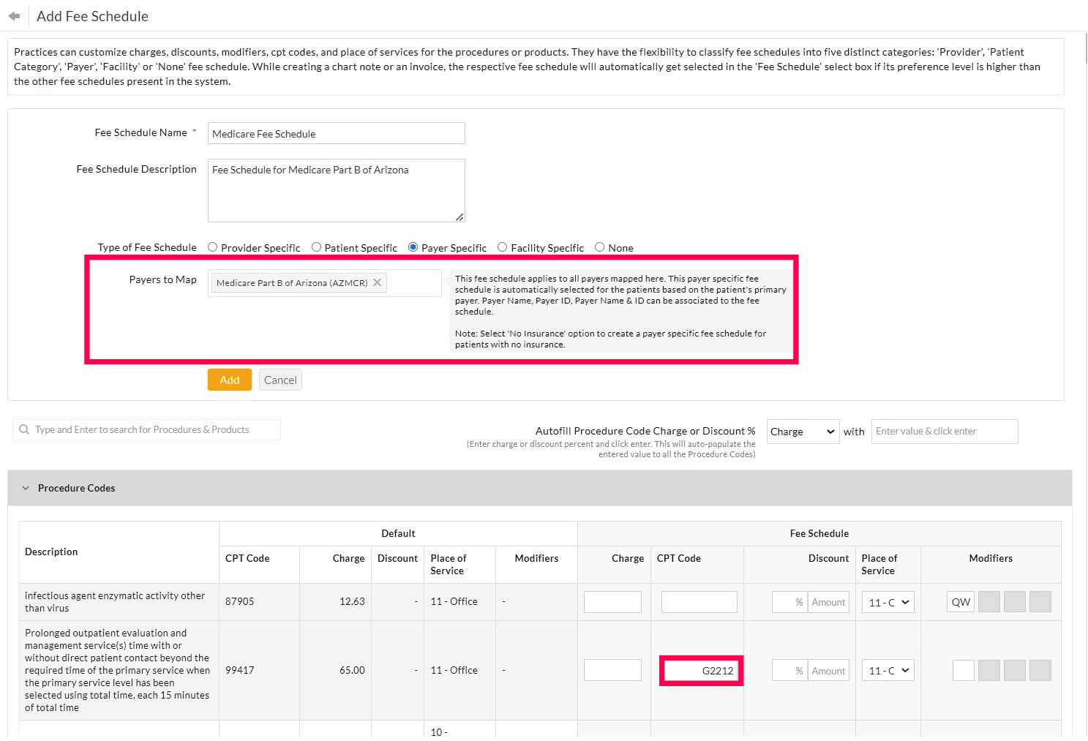Open Place of Service dropdown for code 87905
Viewport: 1088px width, 741px height.
click(888, 602)
